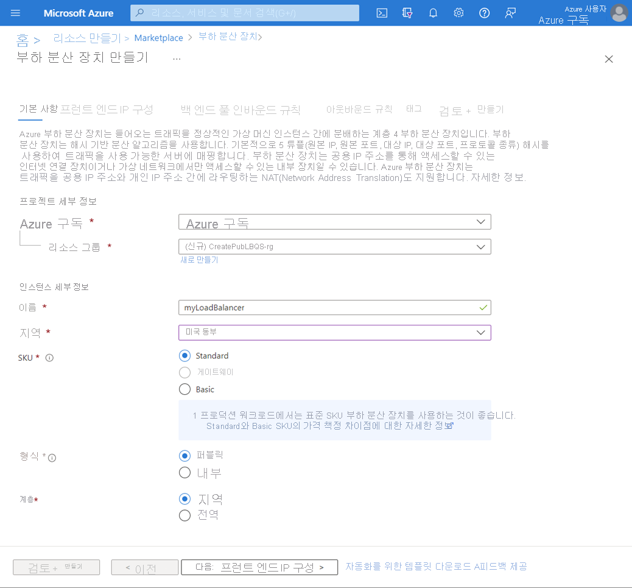Open portal settings gear

(x=459, y=13)
